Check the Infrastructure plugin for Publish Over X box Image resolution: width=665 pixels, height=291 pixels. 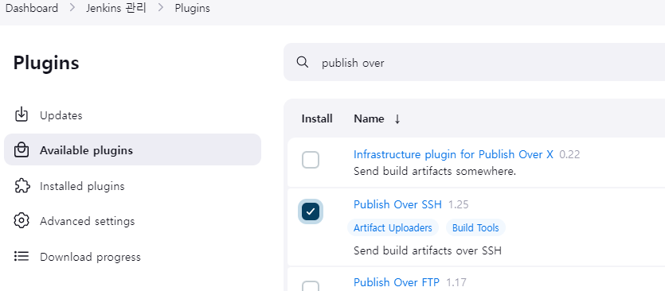pos(311,160)
